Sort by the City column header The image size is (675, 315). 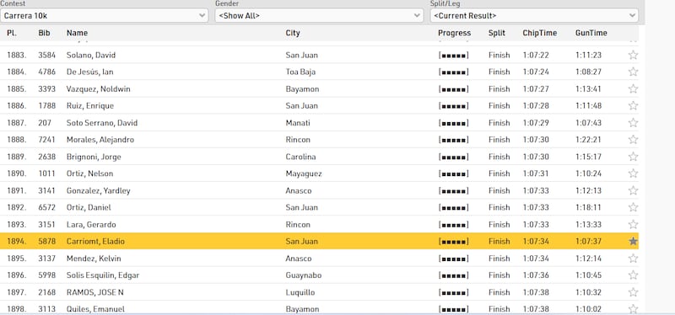tap(293, 33)
